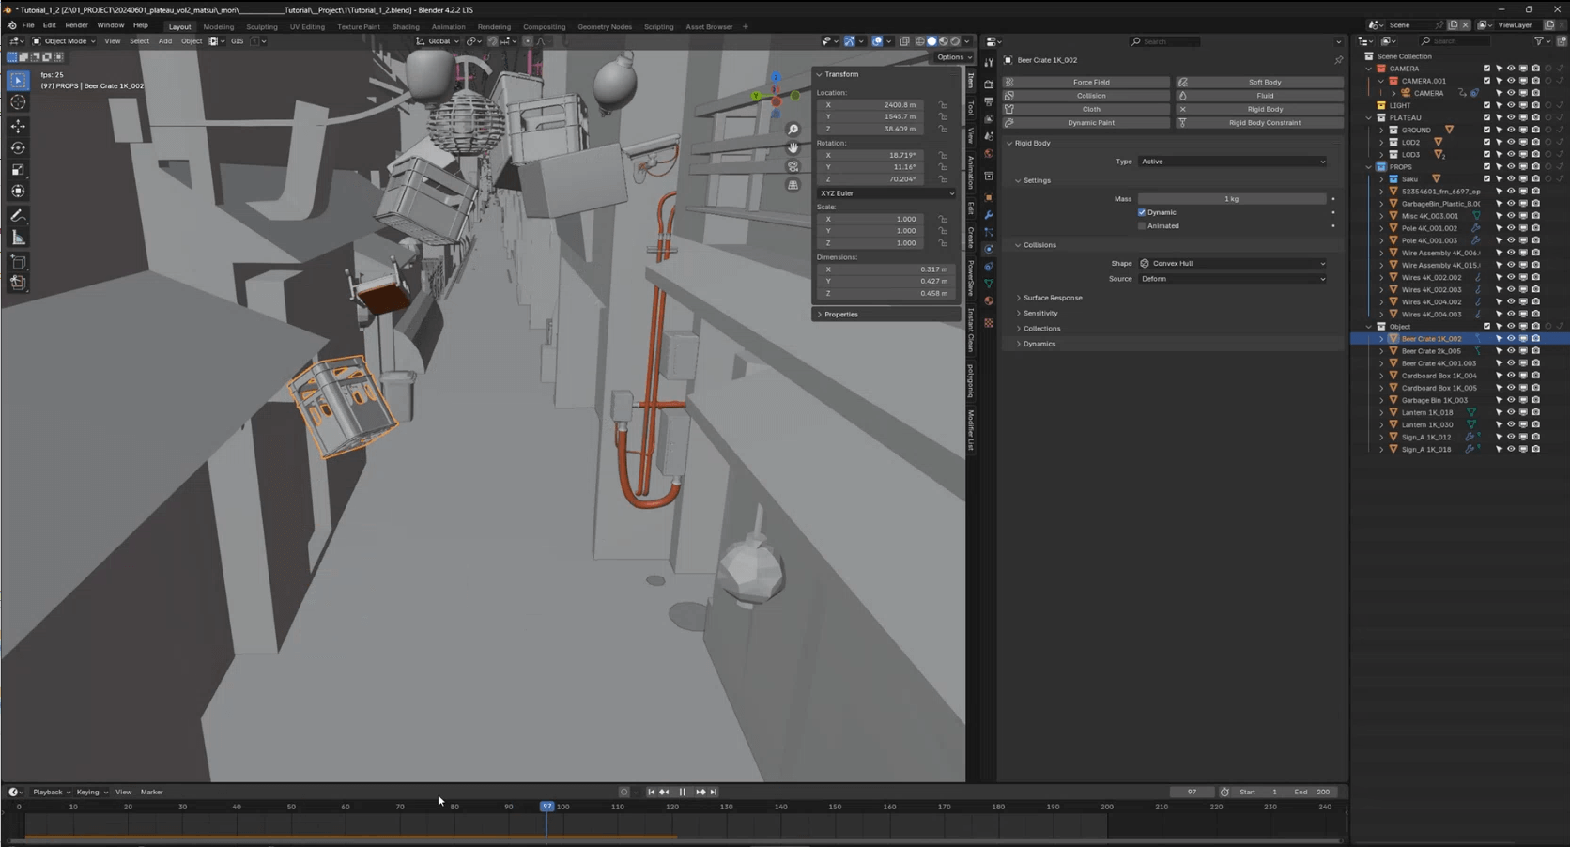Image resolution: width=1570 pixels, height=847 pixels.
Task: Switch to the Geometry Nodes workspace tab
Action: click(x=605, y=27)
